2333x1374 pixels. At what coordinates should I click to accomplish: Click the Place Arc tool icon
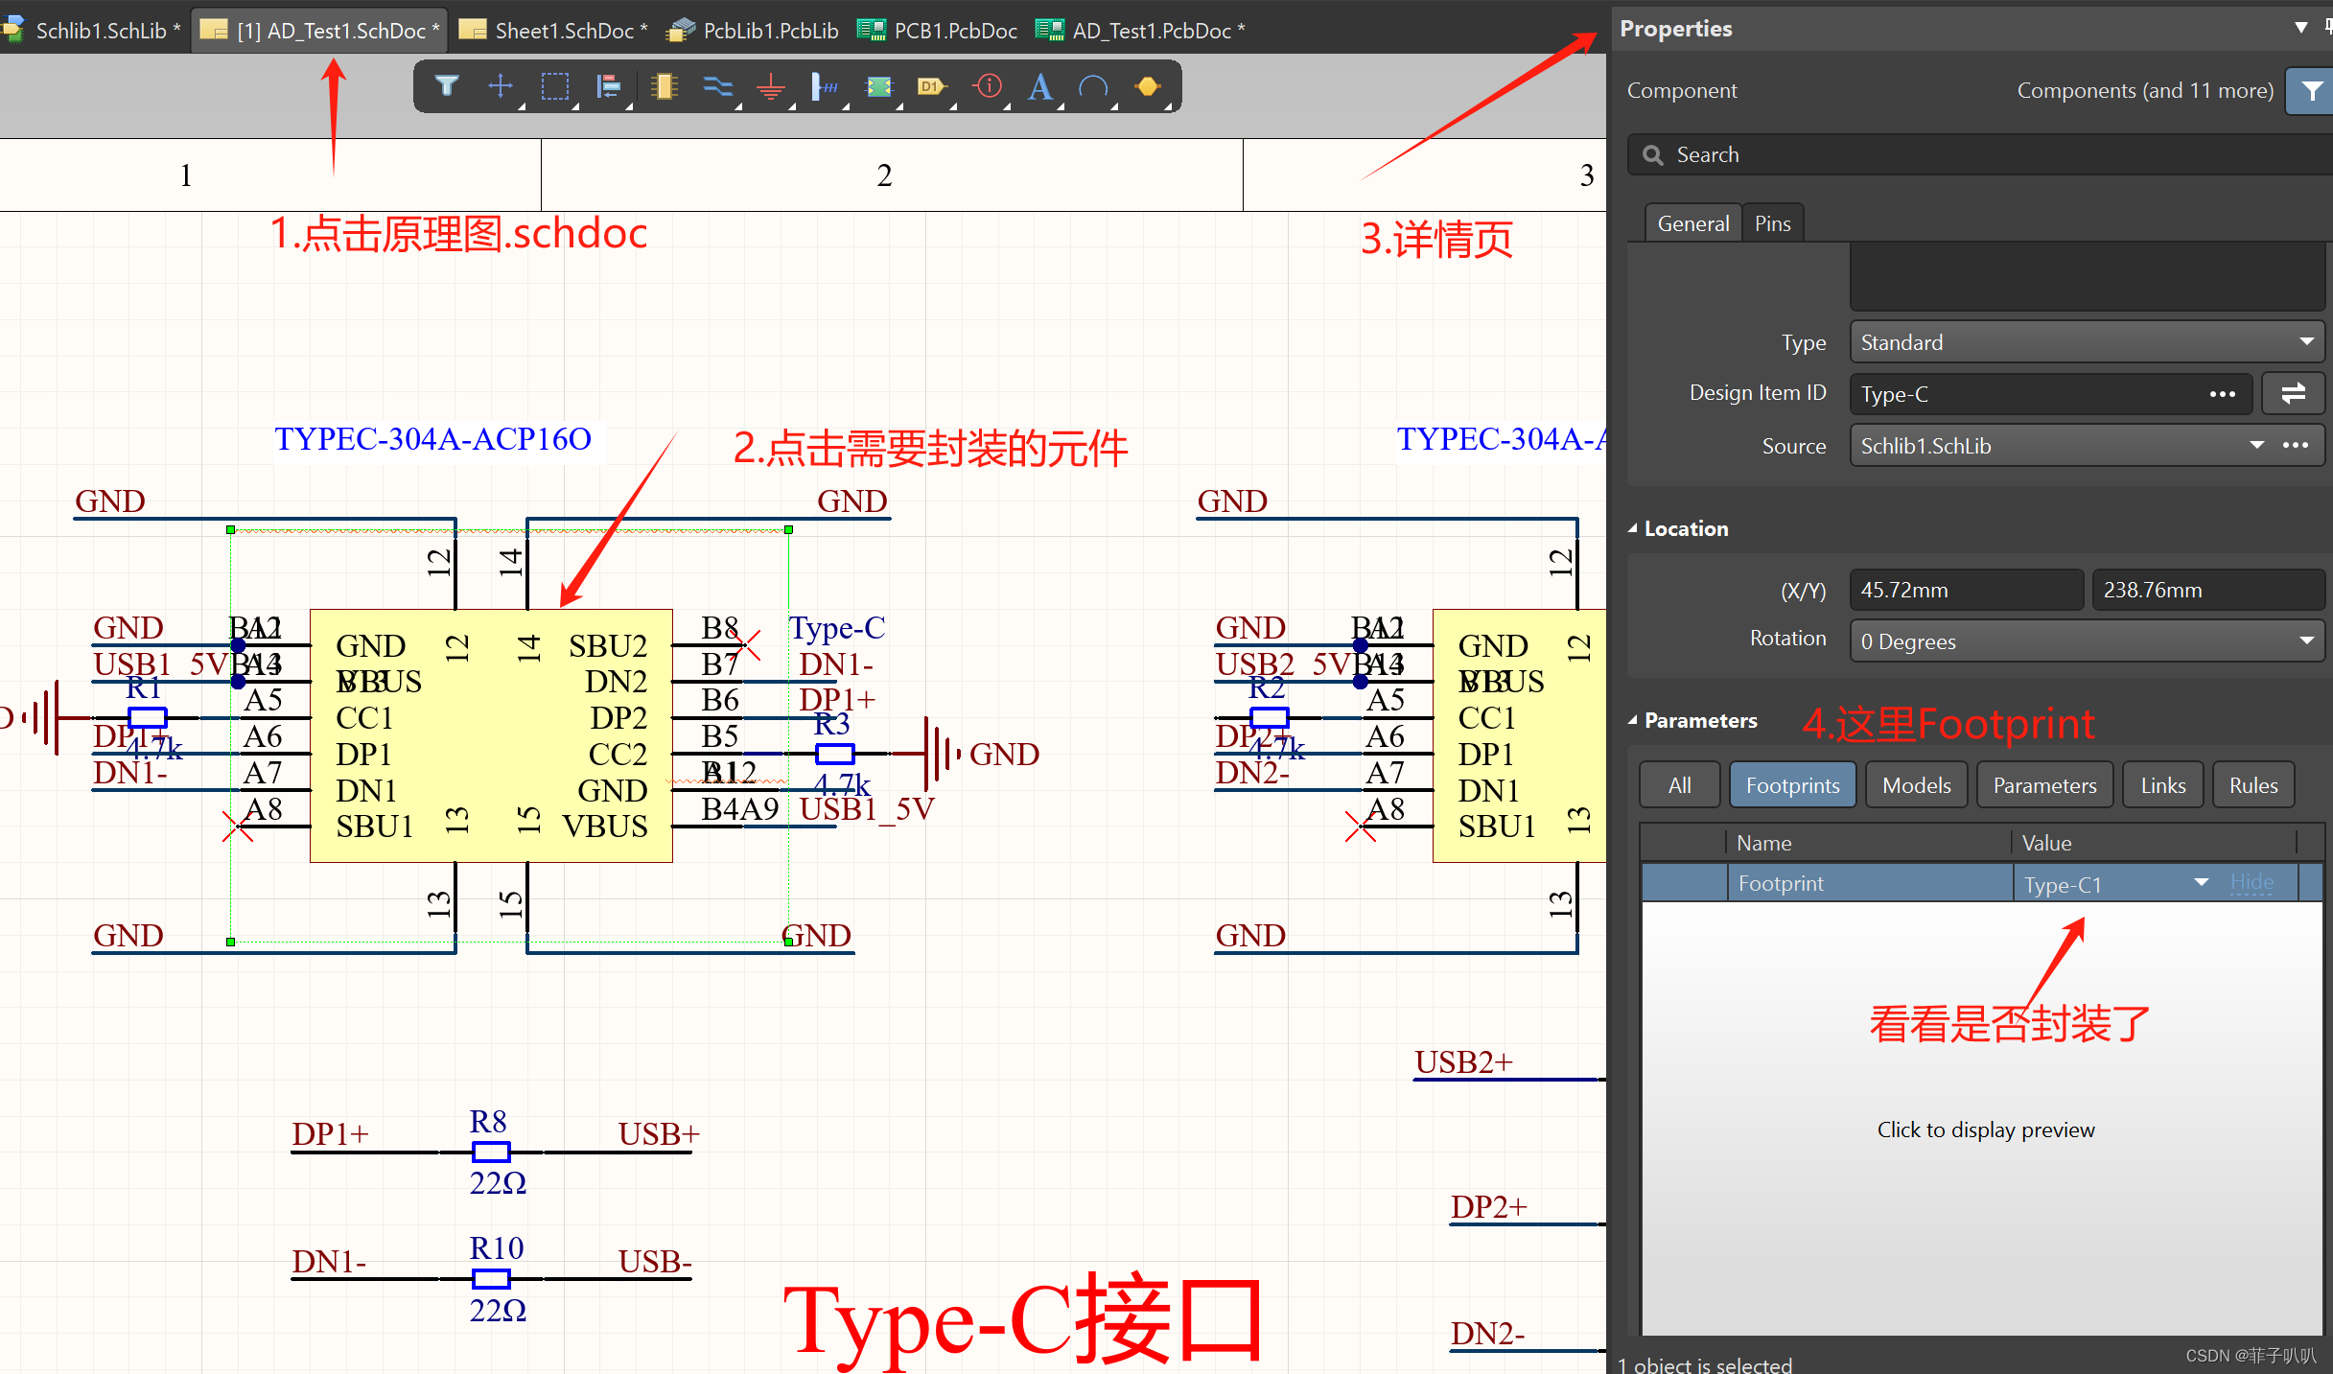[1093, 86]
